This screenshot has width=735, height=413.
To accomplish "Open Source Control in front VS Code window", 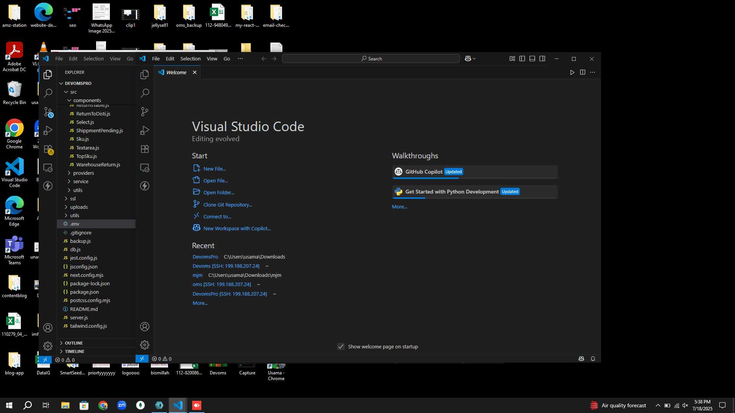I will point(144,112).
